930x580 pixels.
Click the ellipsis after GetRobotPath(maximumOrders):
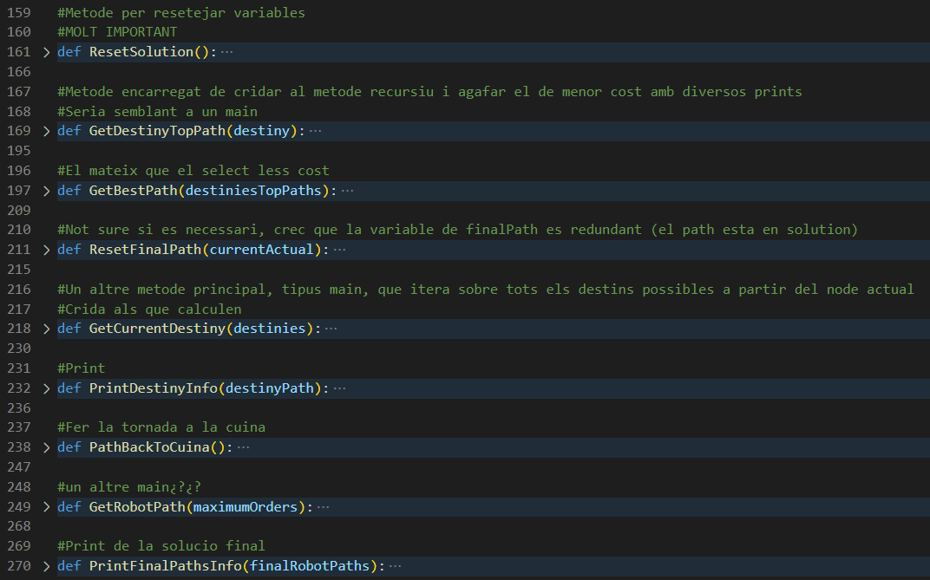point(323,507)
